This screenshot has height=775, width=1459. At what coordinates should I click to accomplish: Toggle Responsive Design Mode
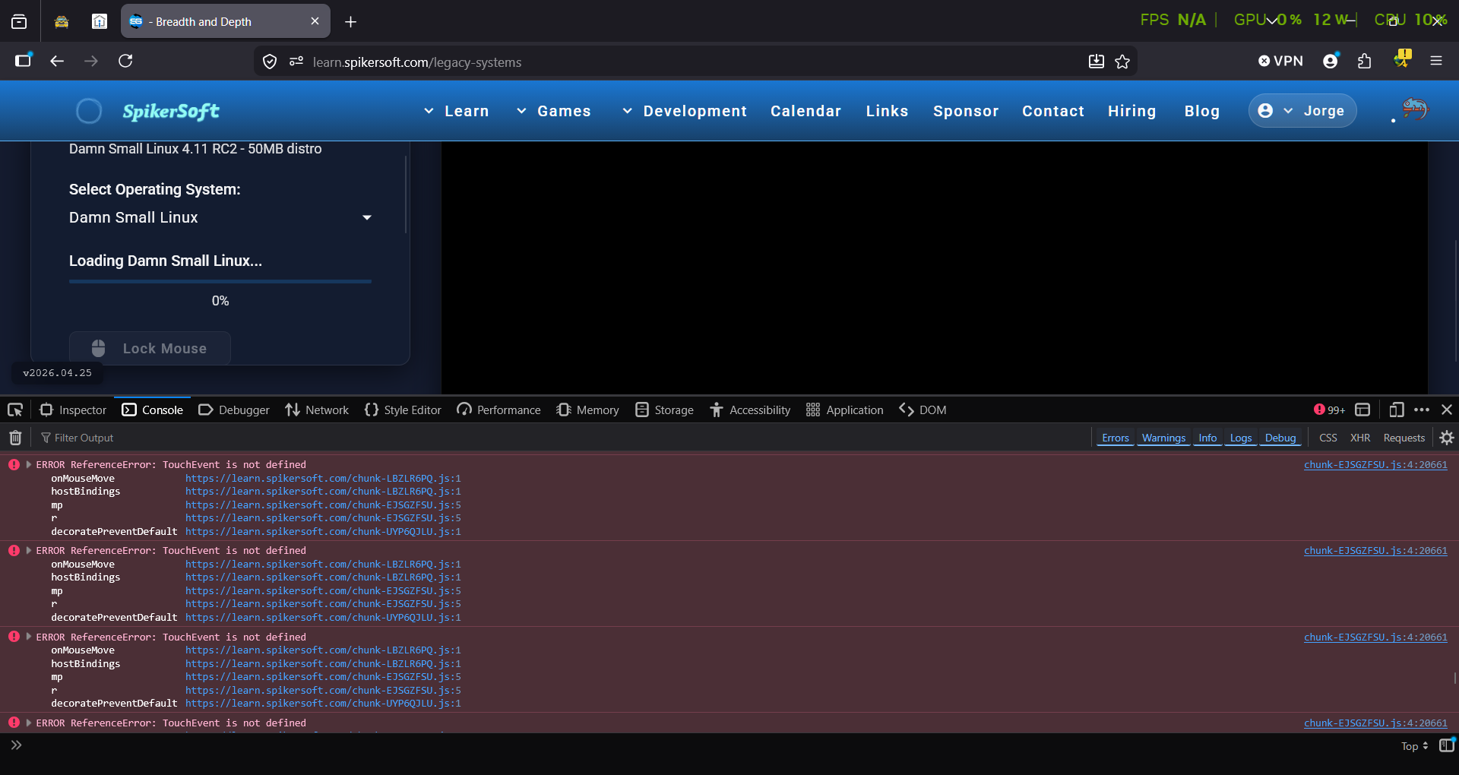pos(1397,410)
